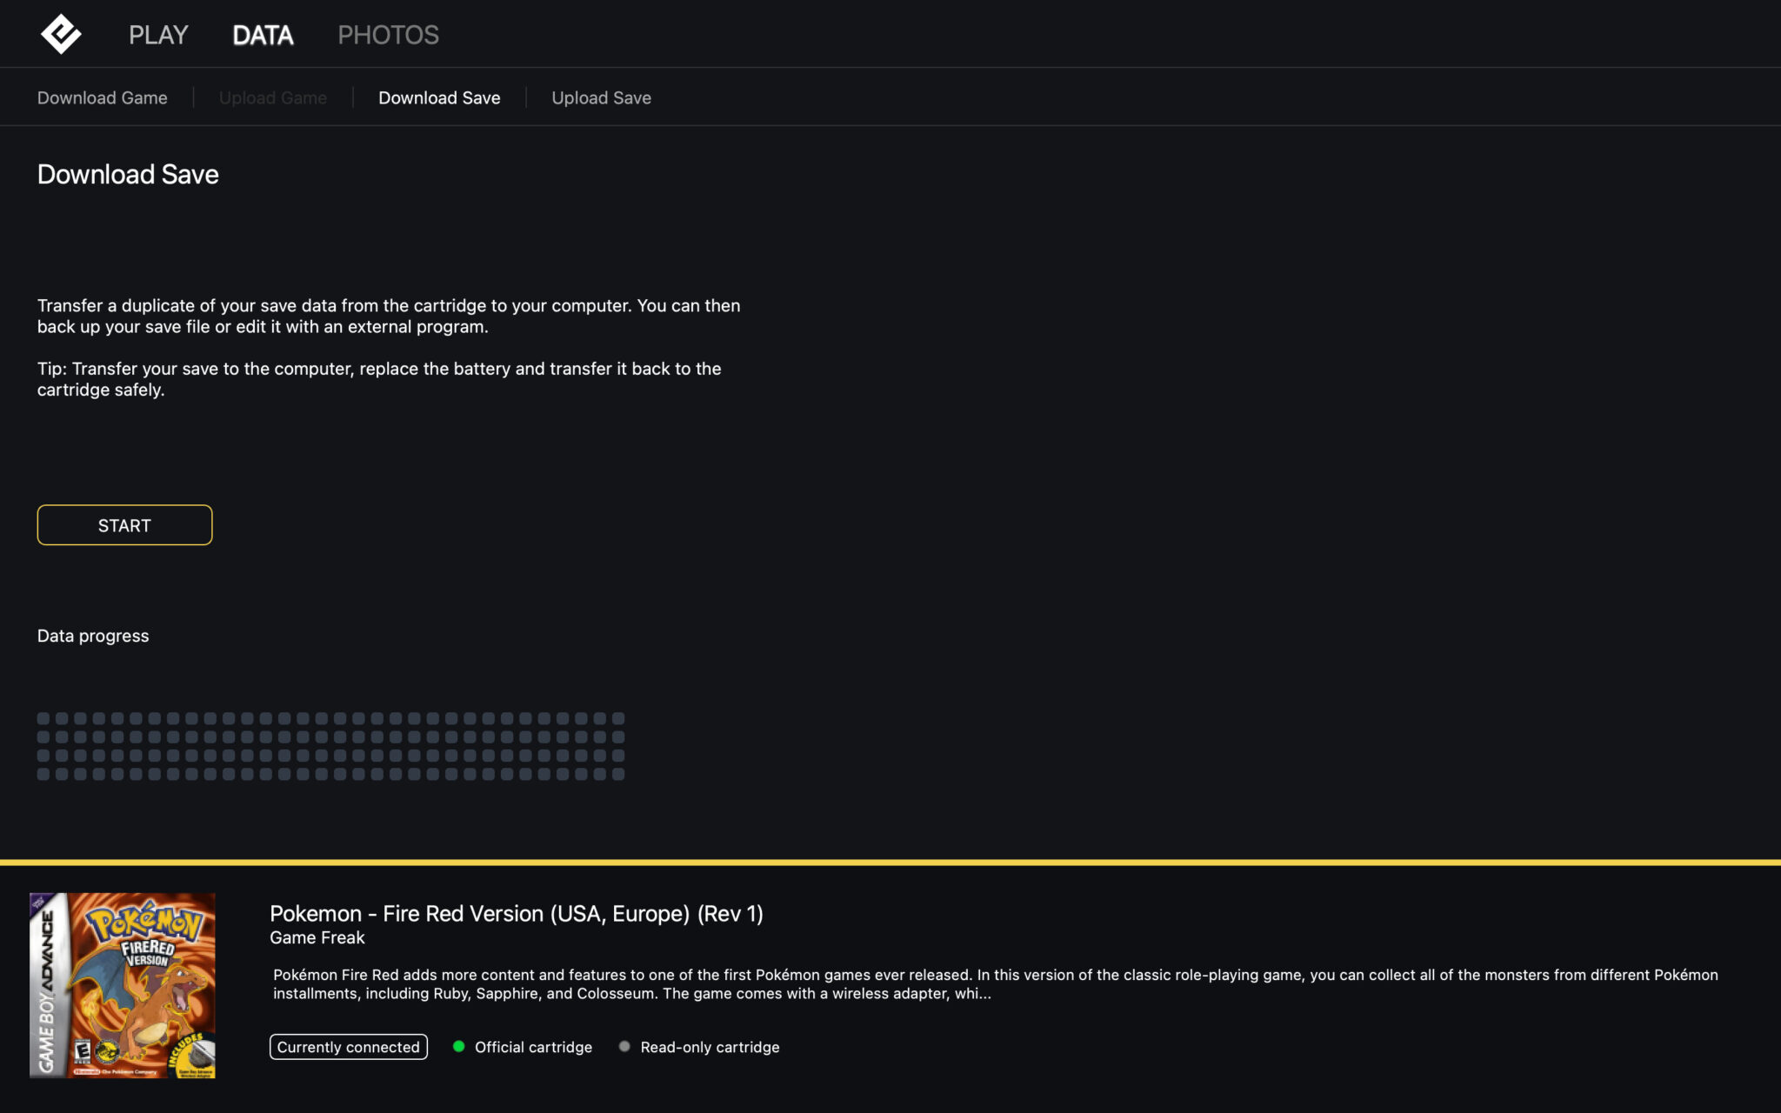The image size is (1781, 1113).
Task: Click the Pokemon FireRed box art thumbnail
Action: pos(123,985)
